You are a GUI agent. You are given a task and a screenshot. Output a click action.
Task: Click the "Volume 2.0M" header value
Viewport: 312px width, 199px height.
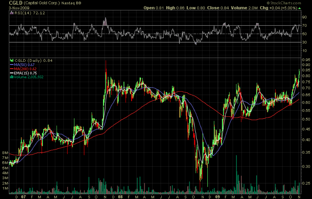[244, 8]
